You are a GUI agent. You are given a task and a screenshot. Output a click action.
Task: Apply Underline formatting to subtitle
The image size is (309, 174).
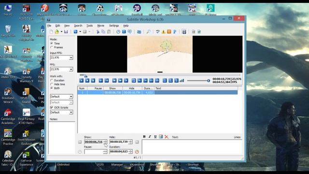(x=155, y=137)
